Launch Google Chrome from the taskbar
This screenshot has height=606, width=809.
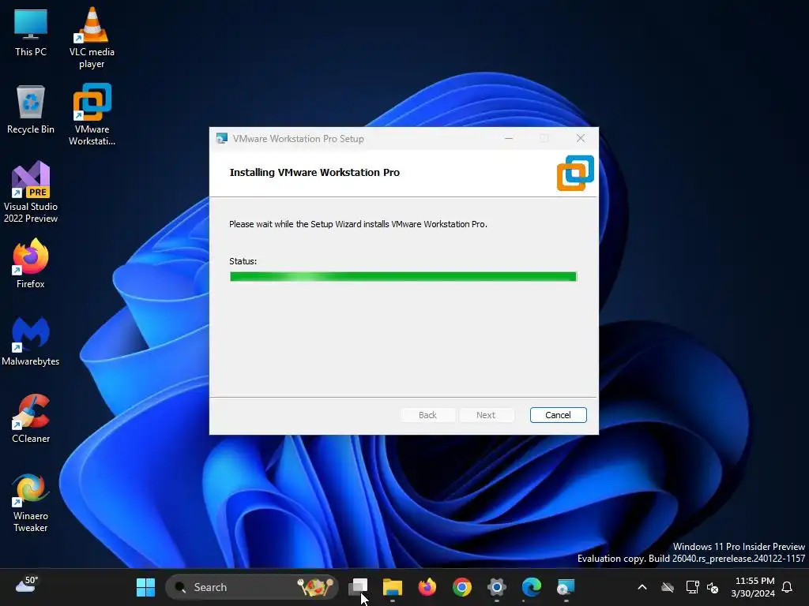click(461, 587)
